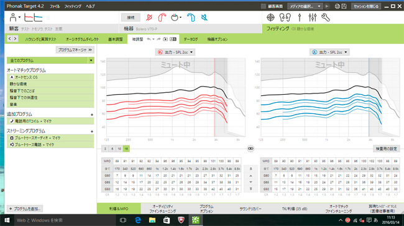The height and width of the screenshot is (226, 404).
Task: Open Edge browser in taskbar
Action: pyautogui.click(x=138, y=220)
